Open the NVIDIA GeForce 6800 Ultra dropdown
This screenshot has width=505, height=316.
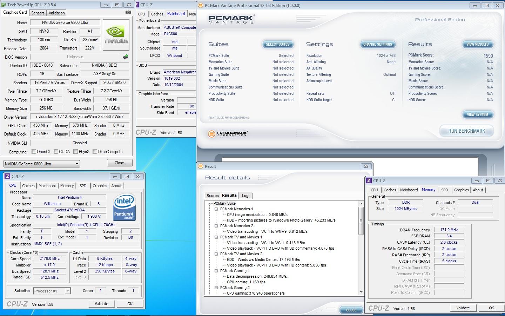(42, 164)
